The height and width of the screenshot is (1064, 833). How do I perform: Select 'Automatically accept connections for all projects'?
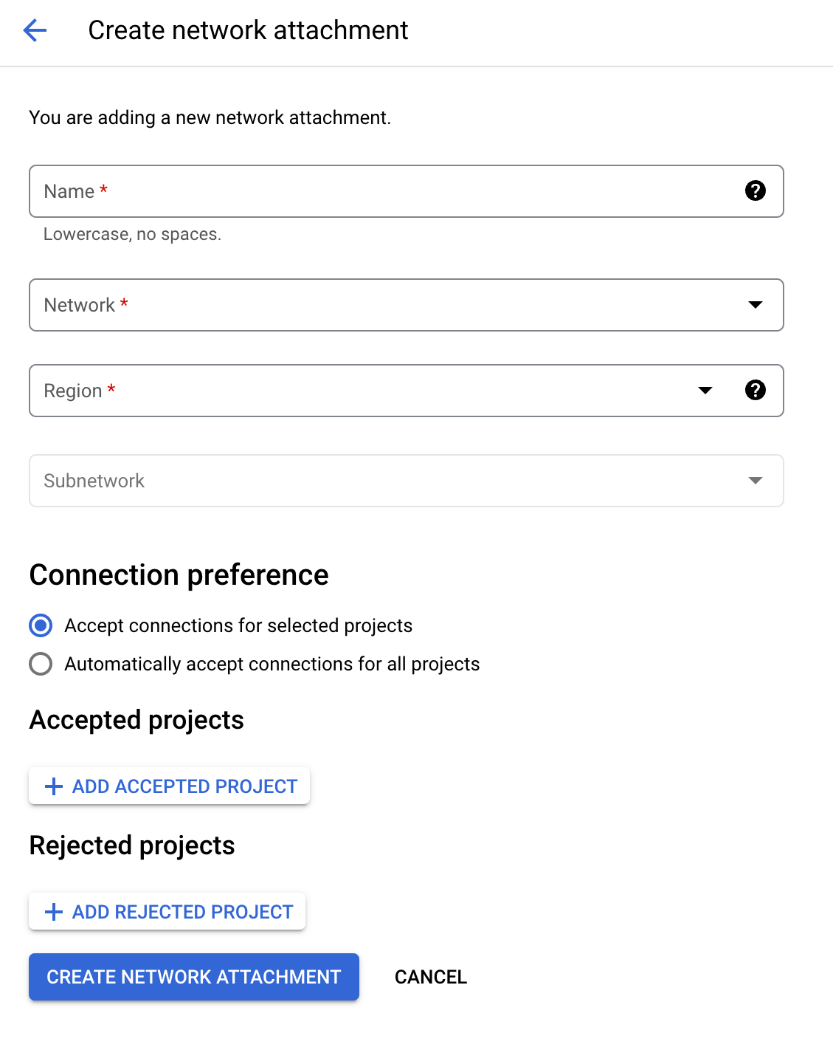(41, 664)
